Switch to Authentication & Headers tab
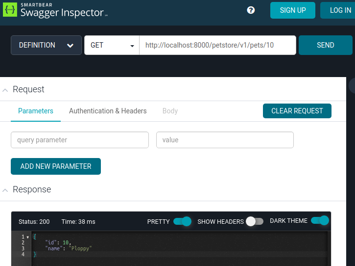Image resolution: width=355 pixels, height=266 pixels. point(108,111)
